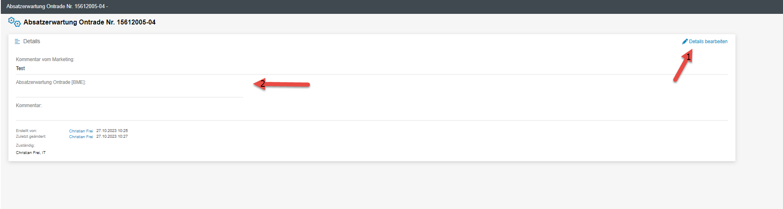This screenshot has width=783, height=209.
Task: Click the red arrow annotation numbered 1
Action: tap(683, 66)
